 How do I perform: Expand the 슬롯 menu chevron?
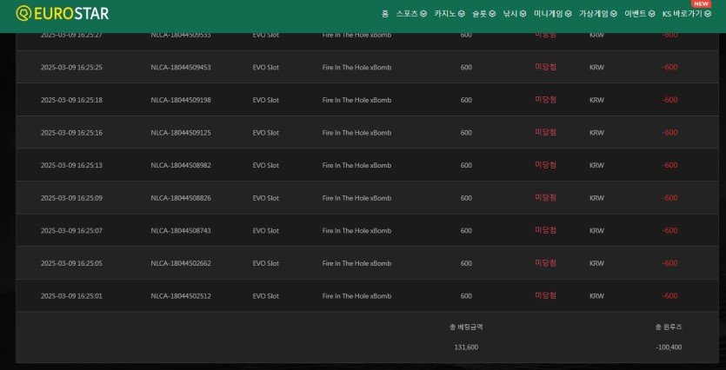pyautogui.click(x=492, y=14)
